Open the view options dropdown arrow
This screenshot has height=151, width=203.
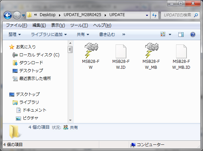170,35
